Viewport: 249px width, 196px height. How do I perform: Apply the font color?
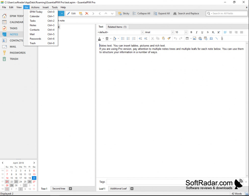tap(99, 38)
